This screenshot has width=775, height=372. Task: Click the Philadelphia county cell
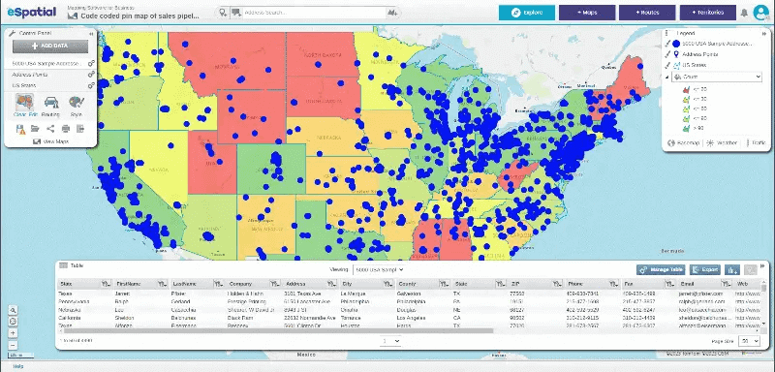(411, 301)
